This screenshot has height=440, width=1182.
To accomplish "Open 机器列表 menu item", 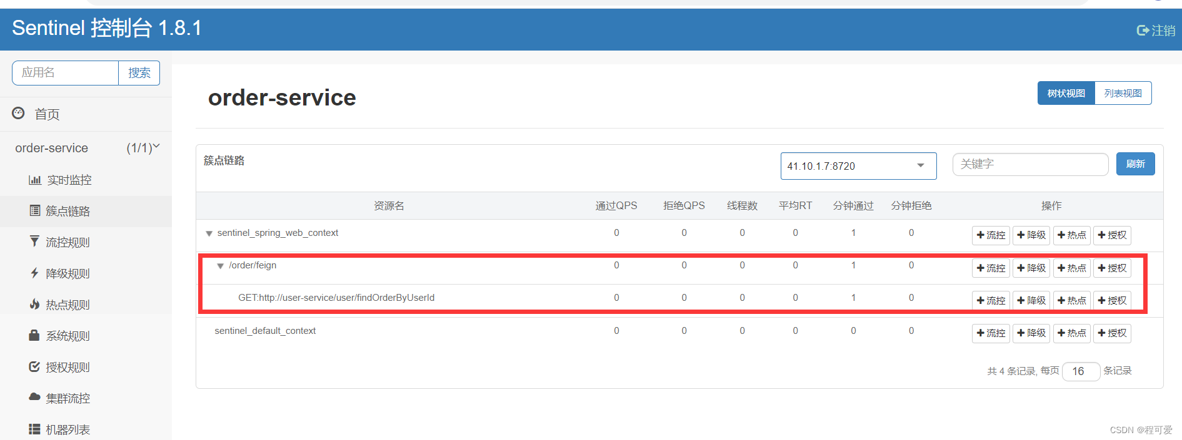I will (86, 428).
